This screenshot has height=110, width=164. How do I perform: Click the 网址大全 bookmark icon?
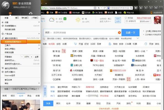pyautogui.click(x=125, y=13)
